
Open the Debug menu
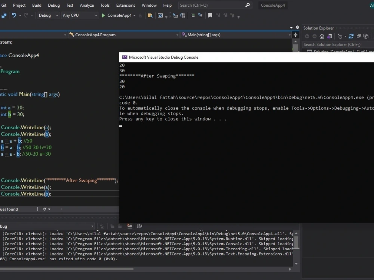[54, 5]
